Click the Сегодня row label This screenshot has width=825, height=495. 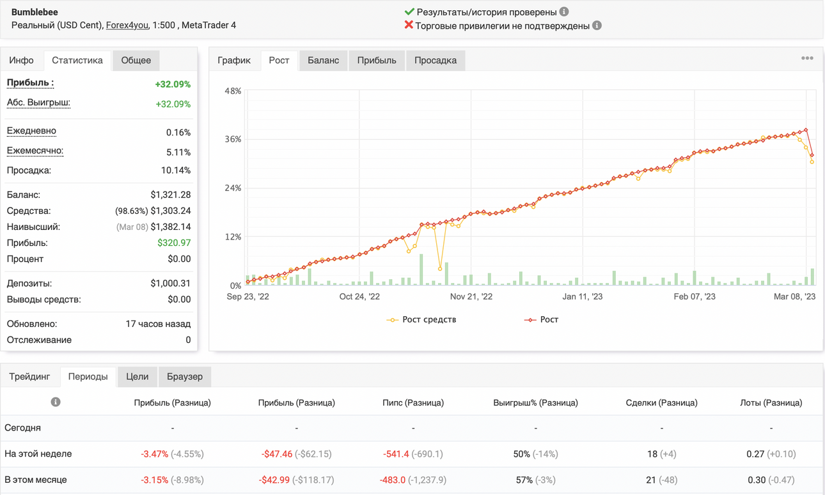click(x=23, y=428)
